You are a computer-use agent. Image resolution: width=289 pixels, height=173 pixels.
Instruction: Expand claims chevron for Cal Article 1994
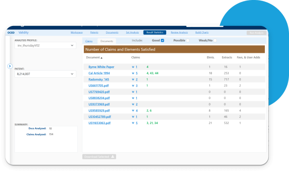pos(133,73)
